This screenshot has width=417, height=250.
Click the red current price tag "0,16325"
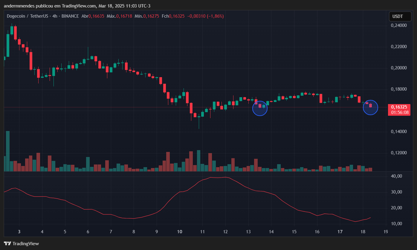pos(399,107)
